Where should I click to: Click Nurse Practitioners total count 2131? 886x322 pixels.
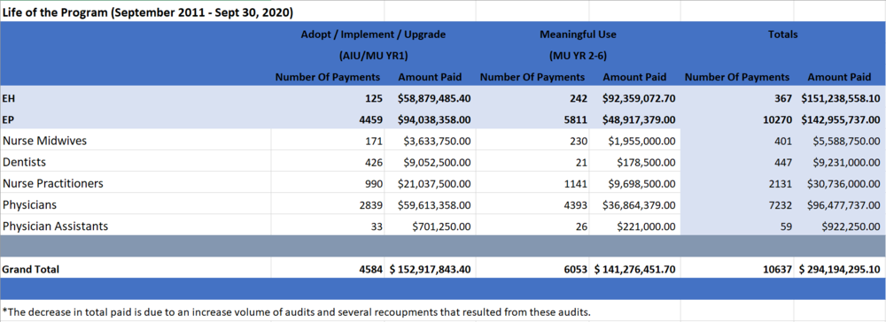(x=781, y=184)
